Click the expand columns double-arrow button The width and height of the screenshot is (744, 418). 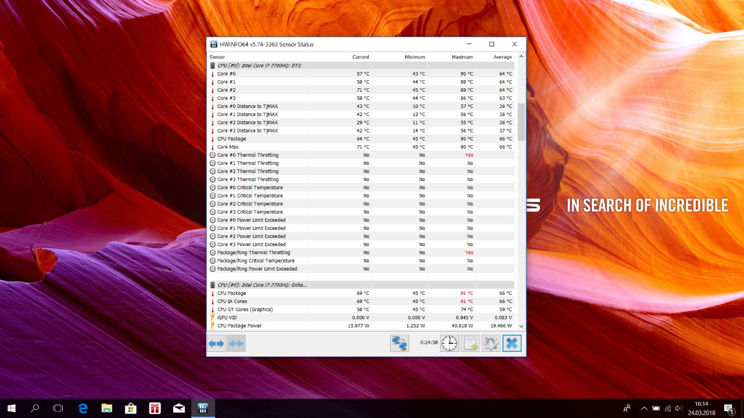pyautogui.click(x=216, y=344)
